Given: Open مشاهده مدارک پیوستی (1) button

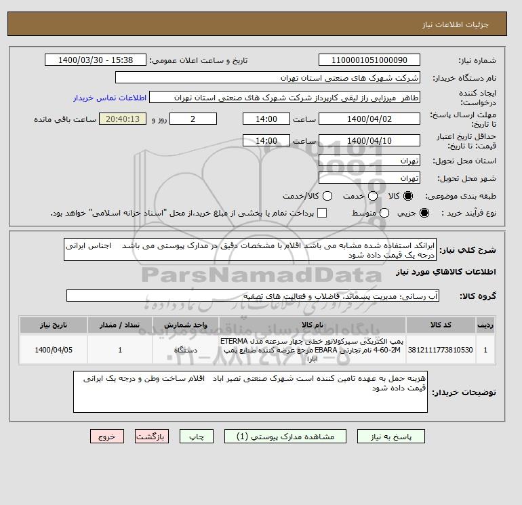Looking at the screenshot, I should (285, 437).
